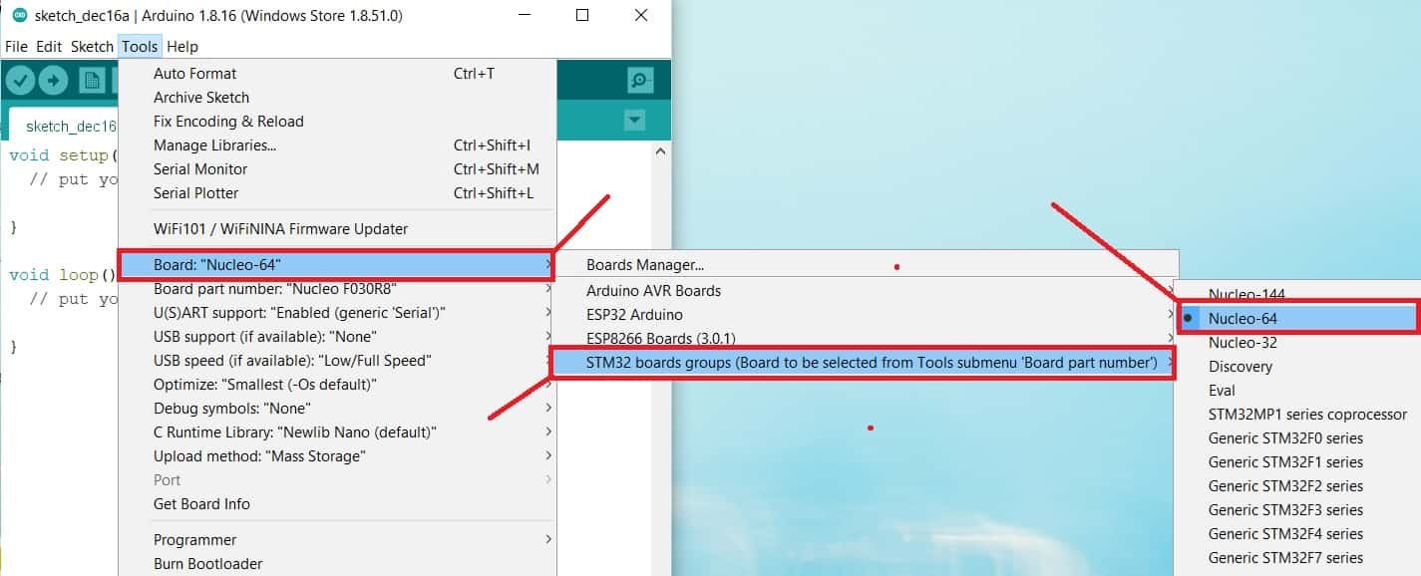This screenshot has height=576, width=1421.
Task: Select Generic STM32F7 series
Action: point(1297,558)
